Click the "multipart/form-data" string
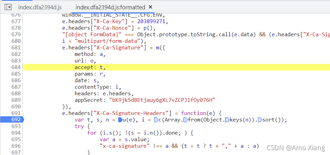330x155 pixels. pyautogui.click(x=108, y=41)
